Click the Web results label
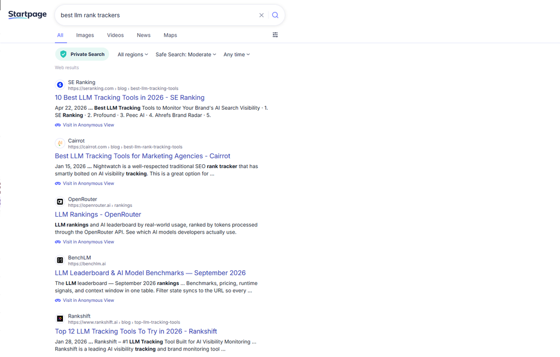Image resolution: width=560 pixels, height=357 pixels. click(67, 68)
